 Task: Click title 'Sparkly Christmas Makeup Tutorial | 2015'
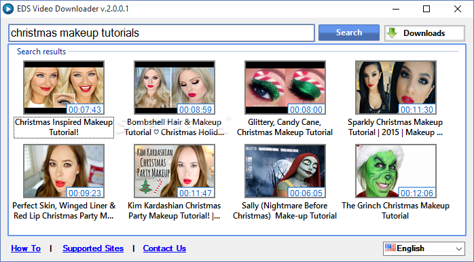pyautogui.click(x=395, y=127)
